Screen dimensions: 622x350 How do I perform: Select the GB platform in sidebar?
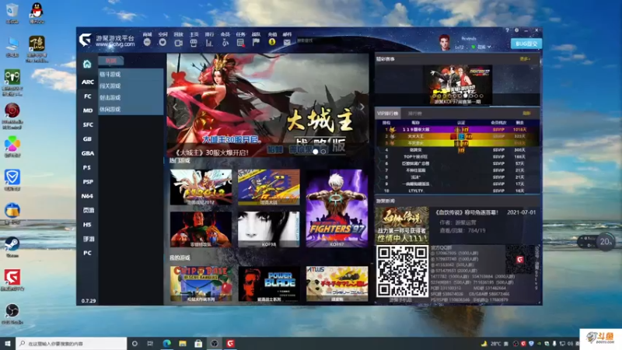click(88, 139)
